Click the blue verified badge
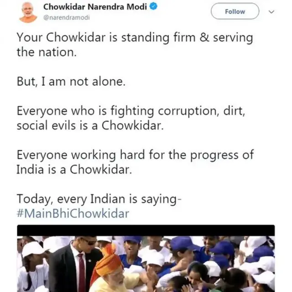Image resolution: width=292 pixels, height=292 pixels. 154,7
